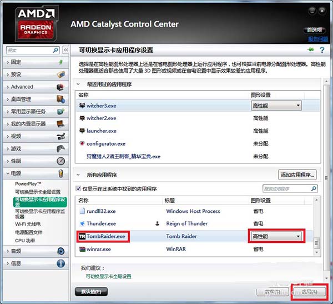Click the configurator.exe red icon
This screenshot has width=333, height=304.
pos(82,143)
